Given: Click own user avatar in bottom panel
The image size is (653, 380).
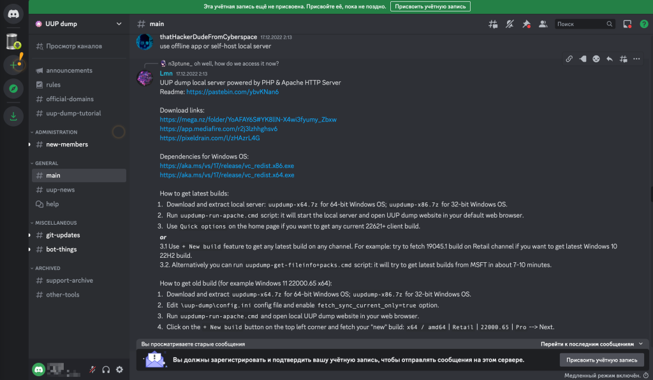Looking at the screenshot, I should pos(39,369).
